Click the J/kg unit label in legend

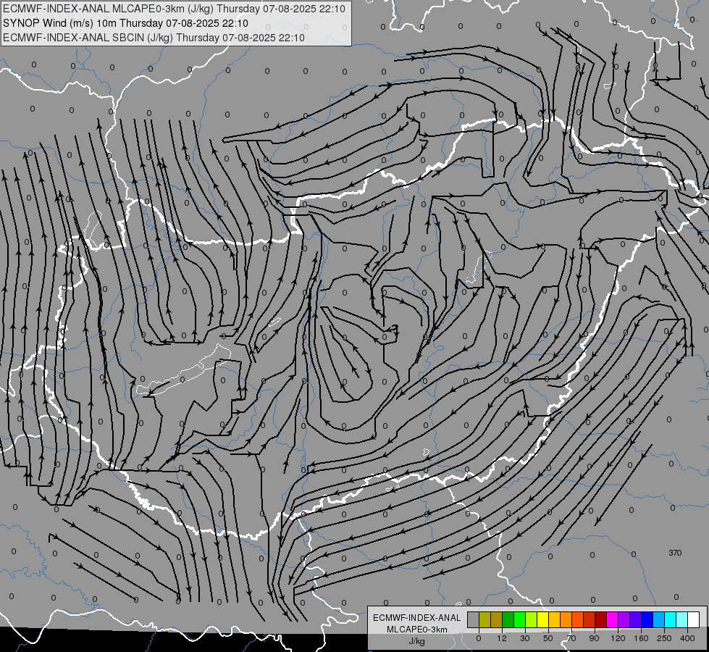[416, 641]
